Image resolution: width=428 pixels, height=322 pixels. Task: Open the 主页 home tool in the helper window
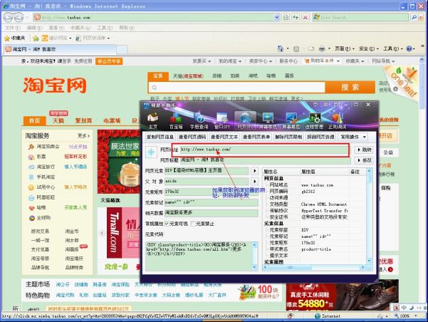[153, 121]
